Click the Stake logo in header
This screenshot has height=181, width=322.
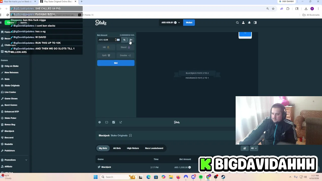[101, 23]
